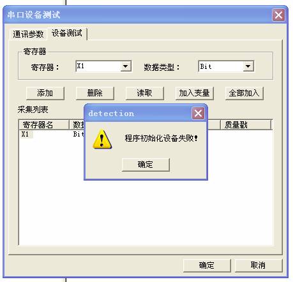This screenshot has width=293, height=282.
Task: Click the 加入变量 button
Action: pyautogui.click(x=195, y=93)
